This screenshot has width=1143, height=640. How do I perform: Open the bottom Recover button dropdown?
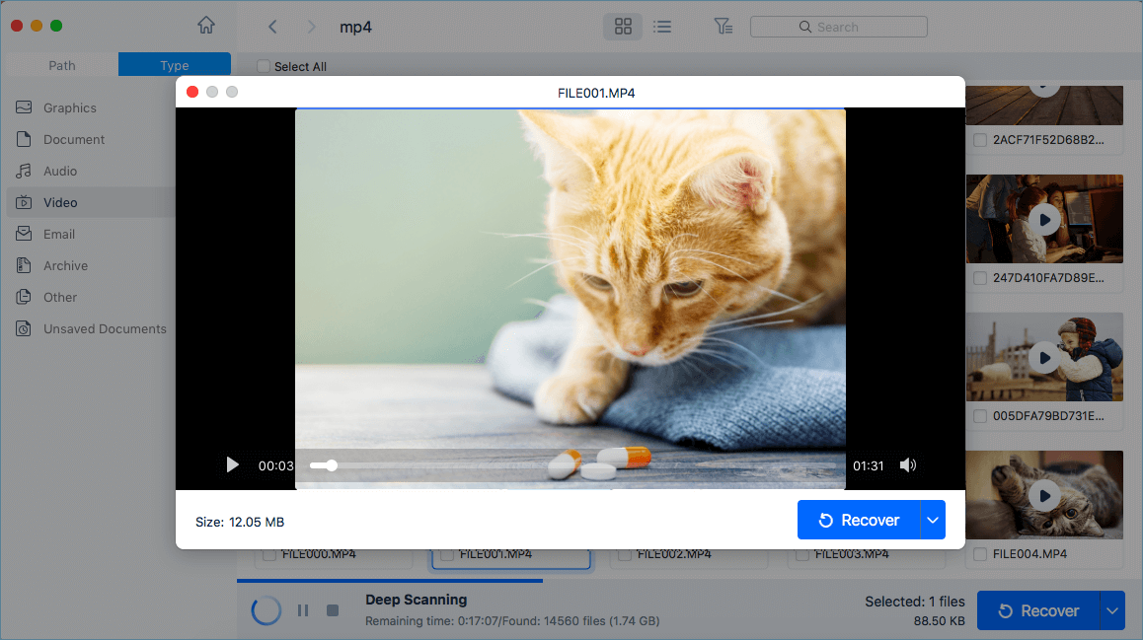coord(1112,610)
